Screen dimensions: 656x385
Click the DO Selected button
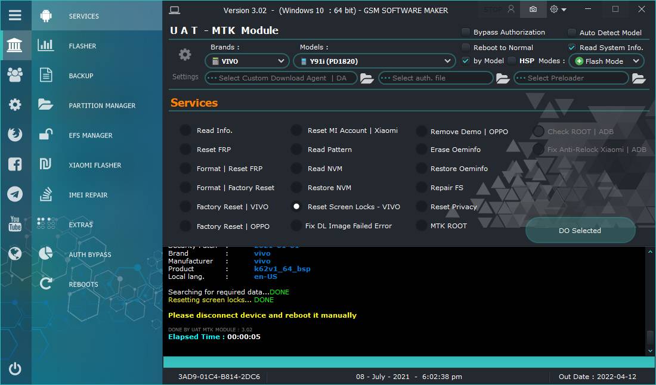(580, 230)
